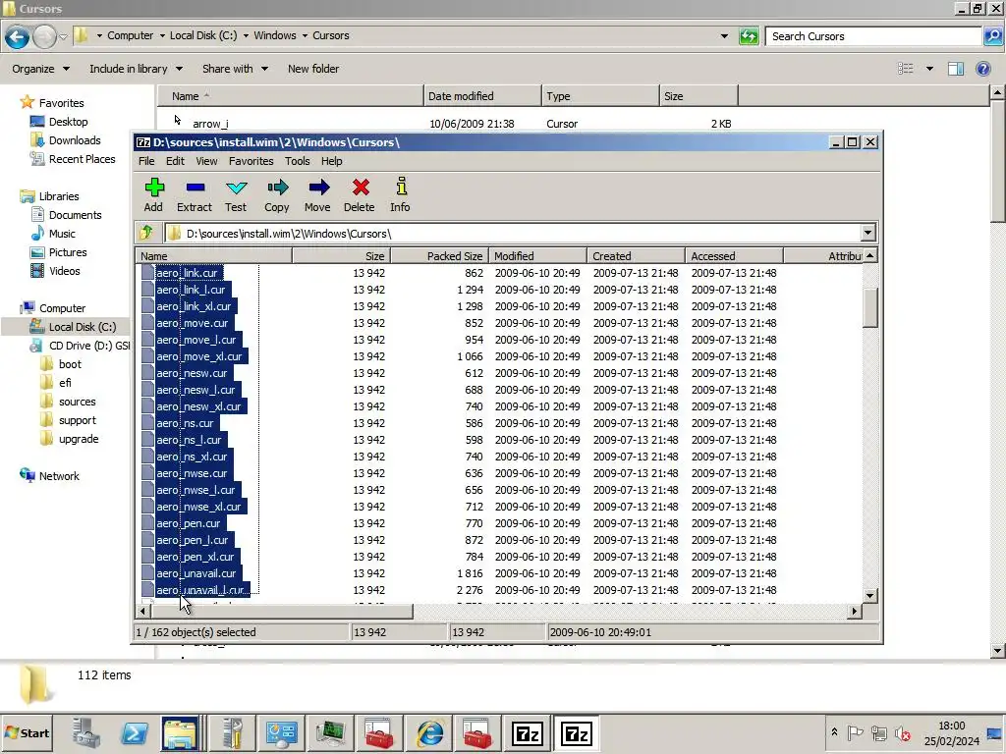
Task: Select Recent Places in navigation pane
Action: (x=73, y=159)
